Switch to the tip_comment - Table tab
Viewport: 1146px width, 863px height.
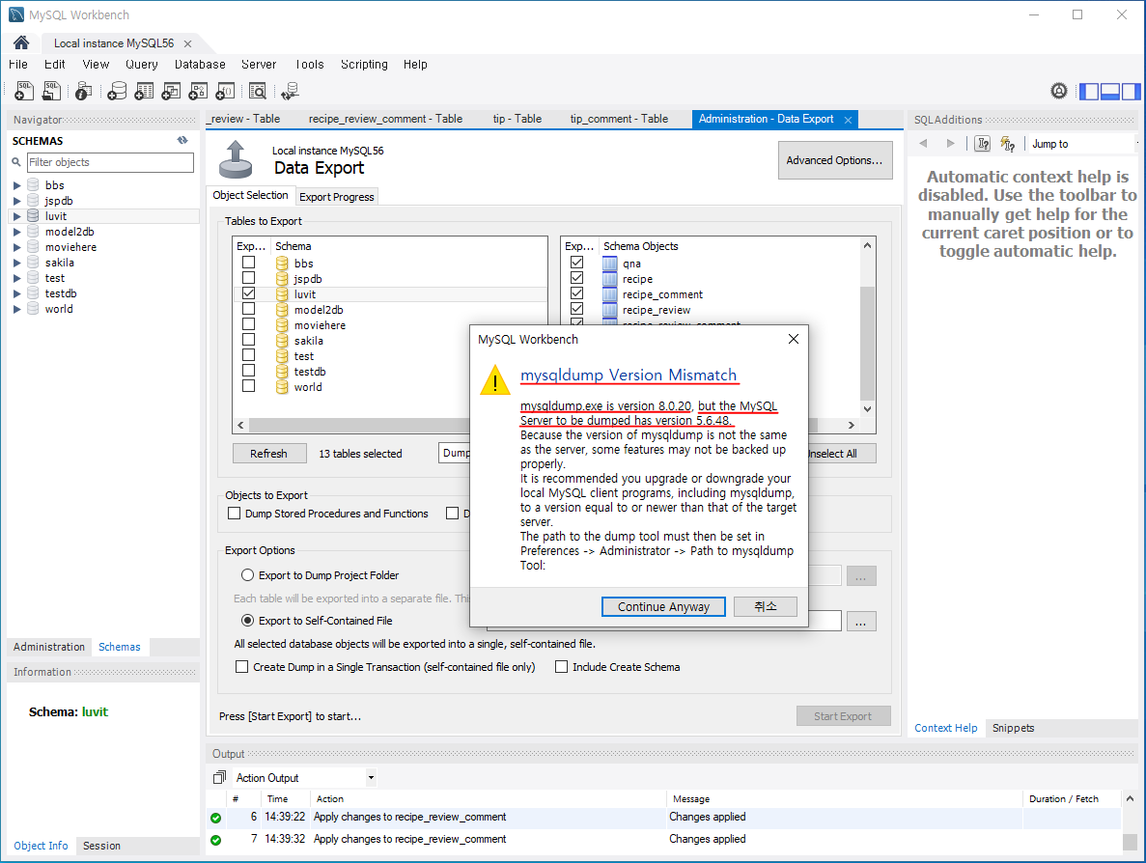pos(619,119)
